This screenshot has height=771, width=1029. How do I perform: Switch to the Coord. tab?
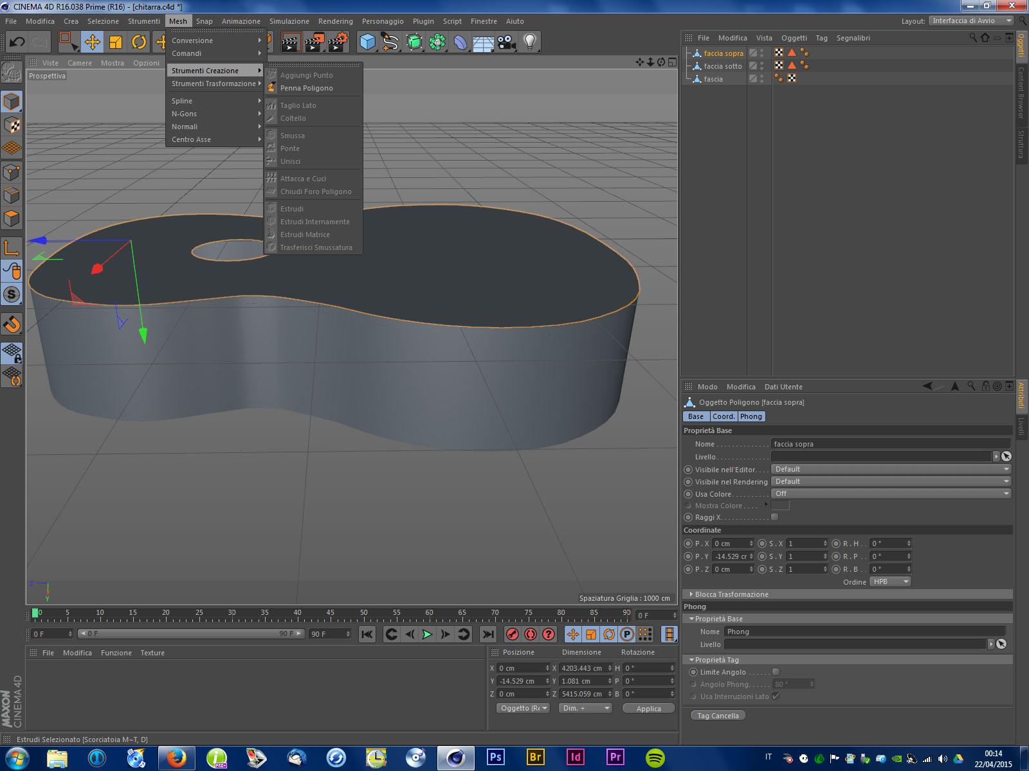tap(724, 416)
